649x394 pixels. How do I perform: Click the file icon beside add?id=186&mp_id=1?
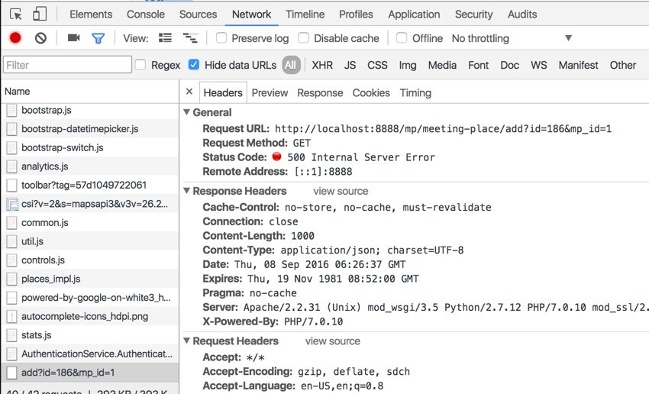(11, 373)
